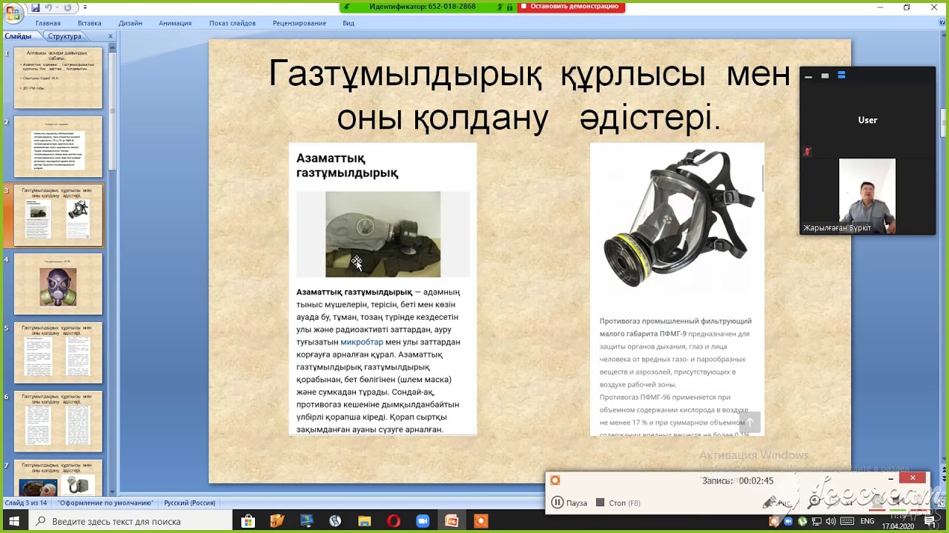Click the ENG language indicator in tray
The width and height of the screenshot is (949, 533).
(867, 521)
